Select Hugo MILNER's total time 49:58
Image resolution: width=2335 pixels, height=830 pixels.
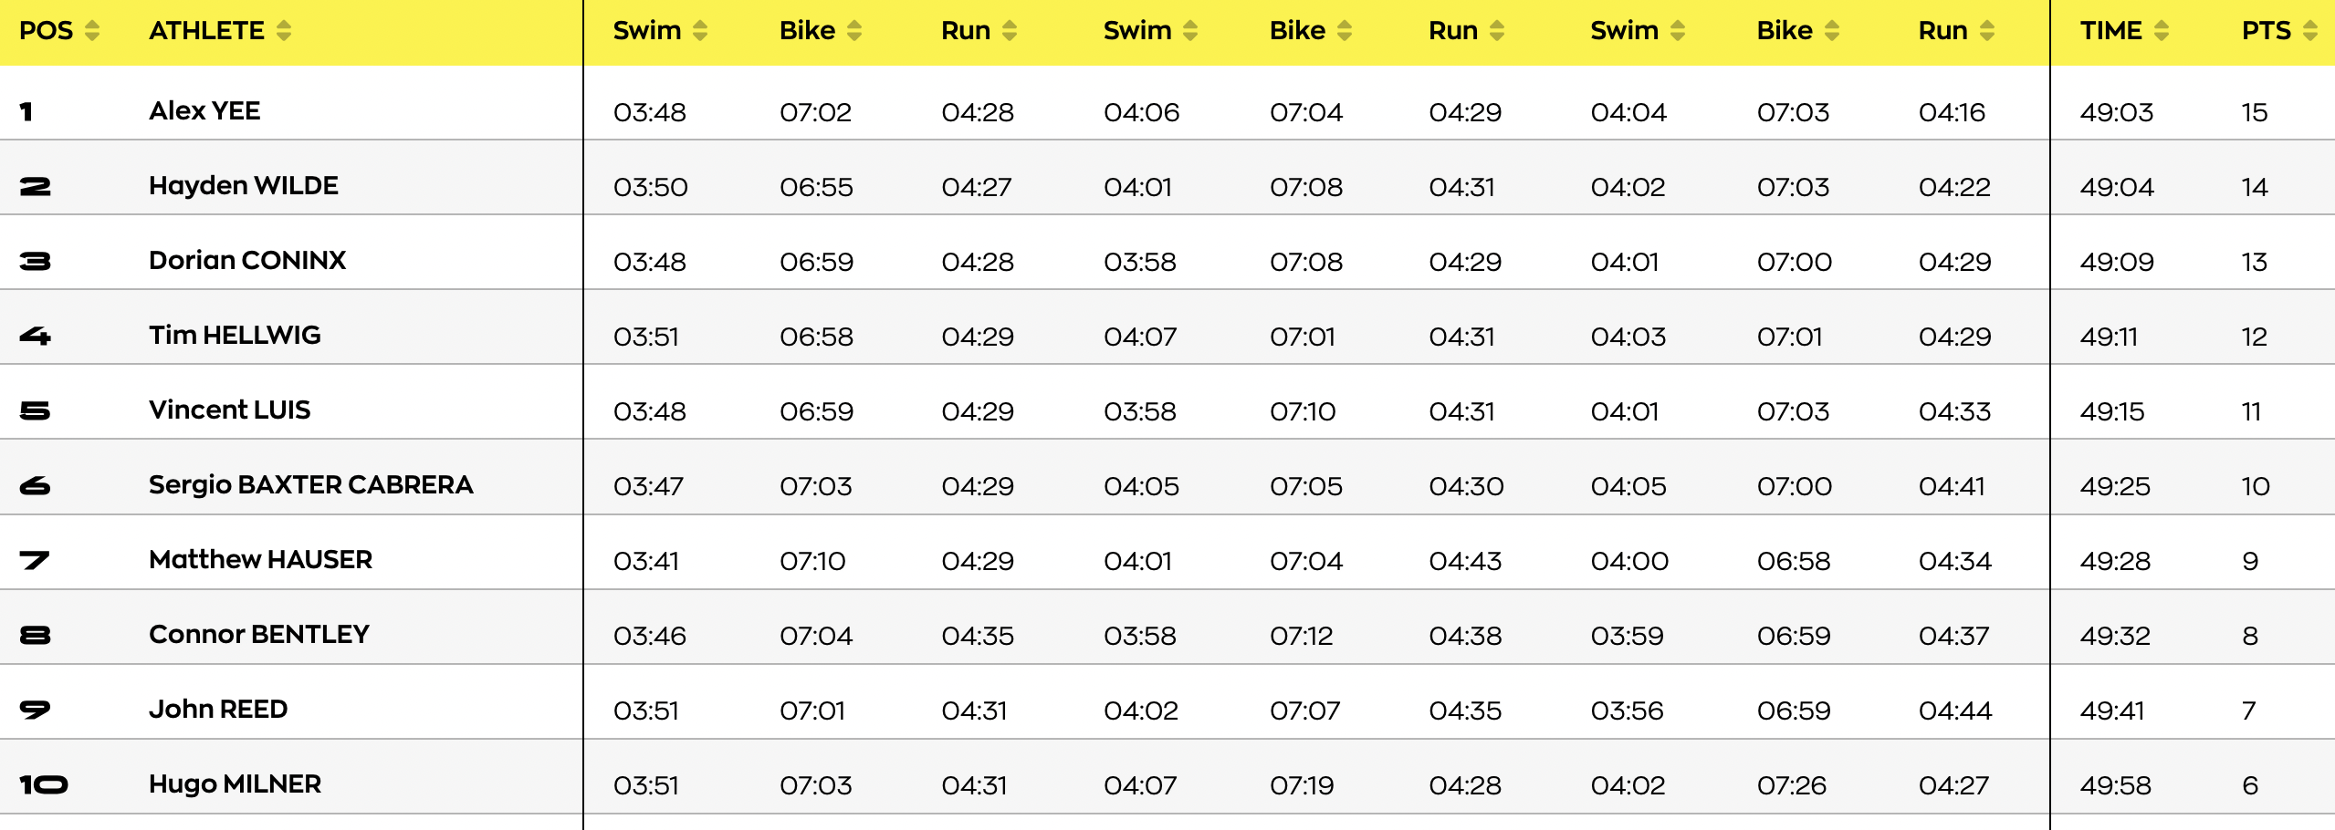(x=2115, y=785)
